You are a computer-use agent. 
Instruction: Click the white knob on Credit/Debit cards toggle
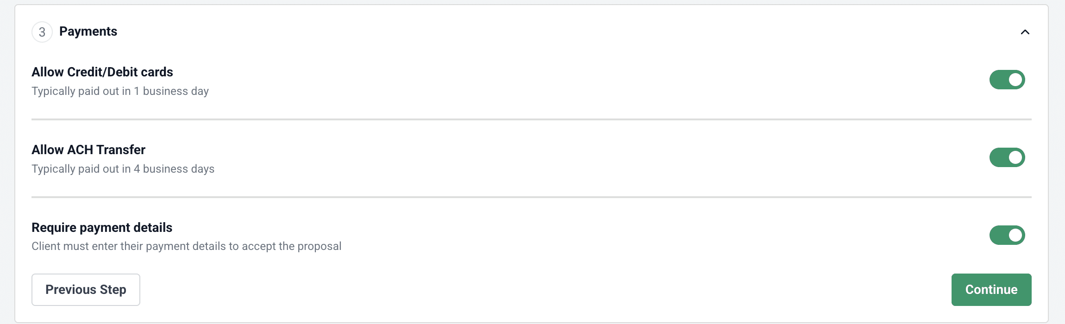(x=1015, y=80)
